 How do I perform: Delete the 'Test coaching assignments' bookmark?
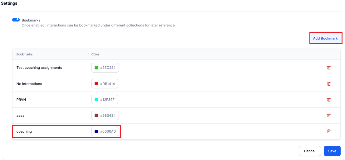[x=329, y=68]
